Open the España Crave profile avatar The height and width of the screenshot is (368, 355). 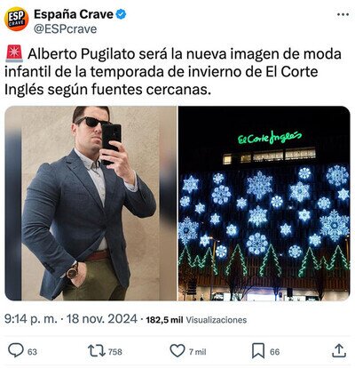[x=16, y=20]
